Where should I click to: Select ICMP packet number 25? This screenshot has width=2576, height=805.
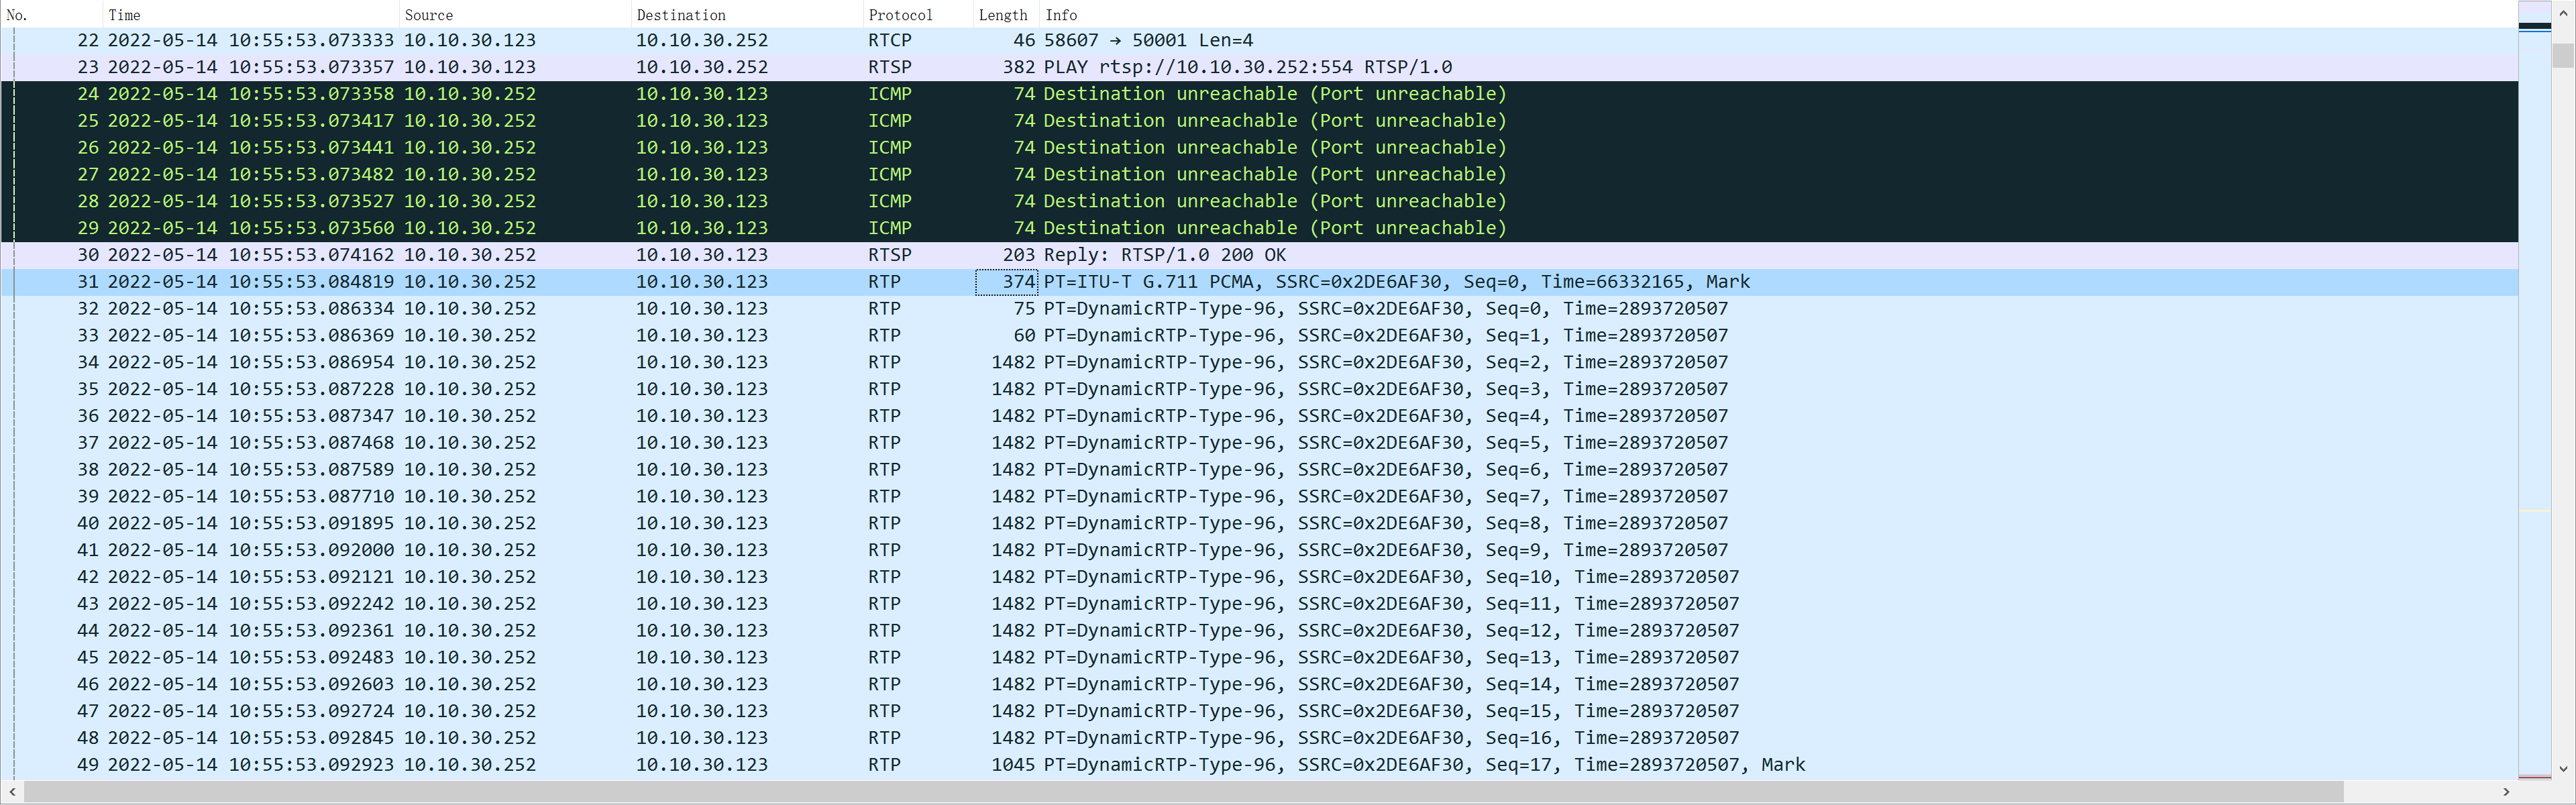pos(1259,121)
